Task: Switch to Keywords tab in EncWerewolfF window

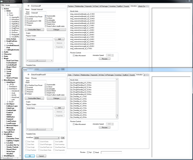Action: [88, 6]
